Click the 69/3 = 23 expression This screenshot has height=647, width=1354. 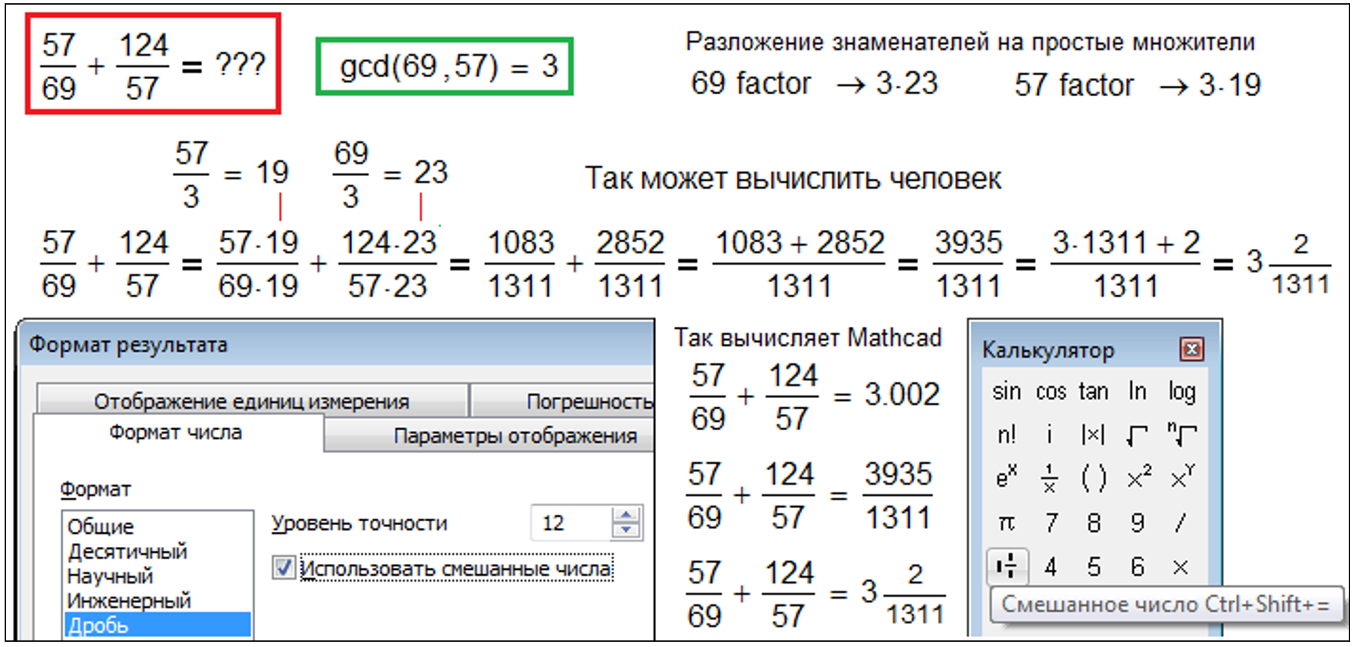point(390,175)
